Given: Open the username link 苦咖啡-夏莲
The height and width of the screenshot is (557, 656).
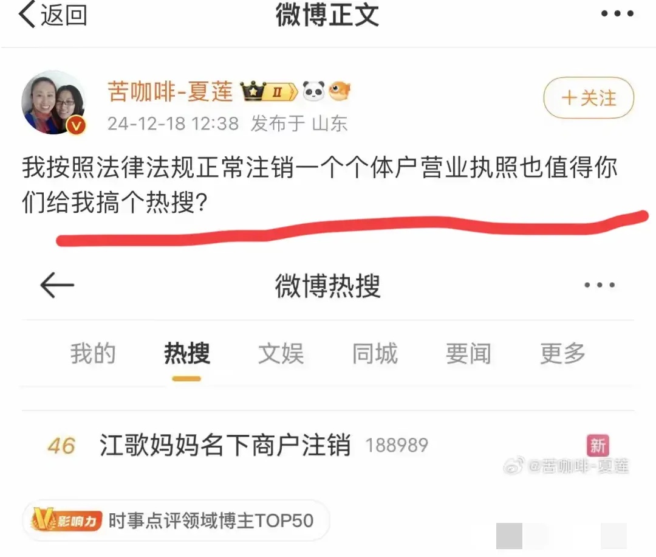Looking at the screenshot, I should coord(170,91).
